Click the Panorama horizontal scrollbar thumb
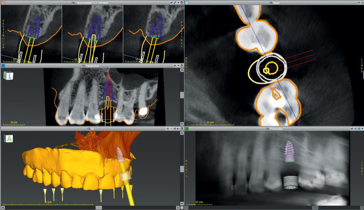 (315, 208)
